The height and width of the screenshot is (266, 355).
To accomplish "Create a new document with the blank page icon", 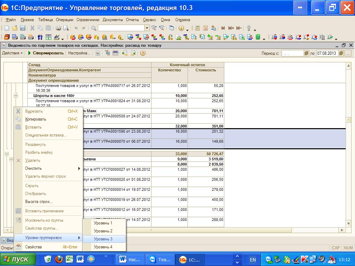I will click(x=7, y=28).
